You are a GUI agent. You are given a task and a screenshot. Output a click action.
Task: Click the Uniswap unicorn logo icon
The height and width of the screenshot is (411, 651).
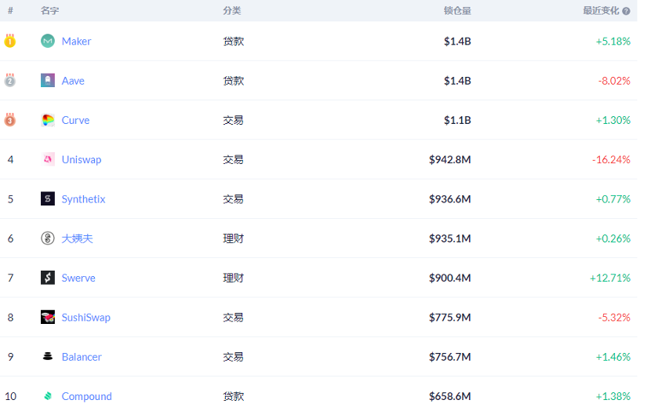(48, 159)
